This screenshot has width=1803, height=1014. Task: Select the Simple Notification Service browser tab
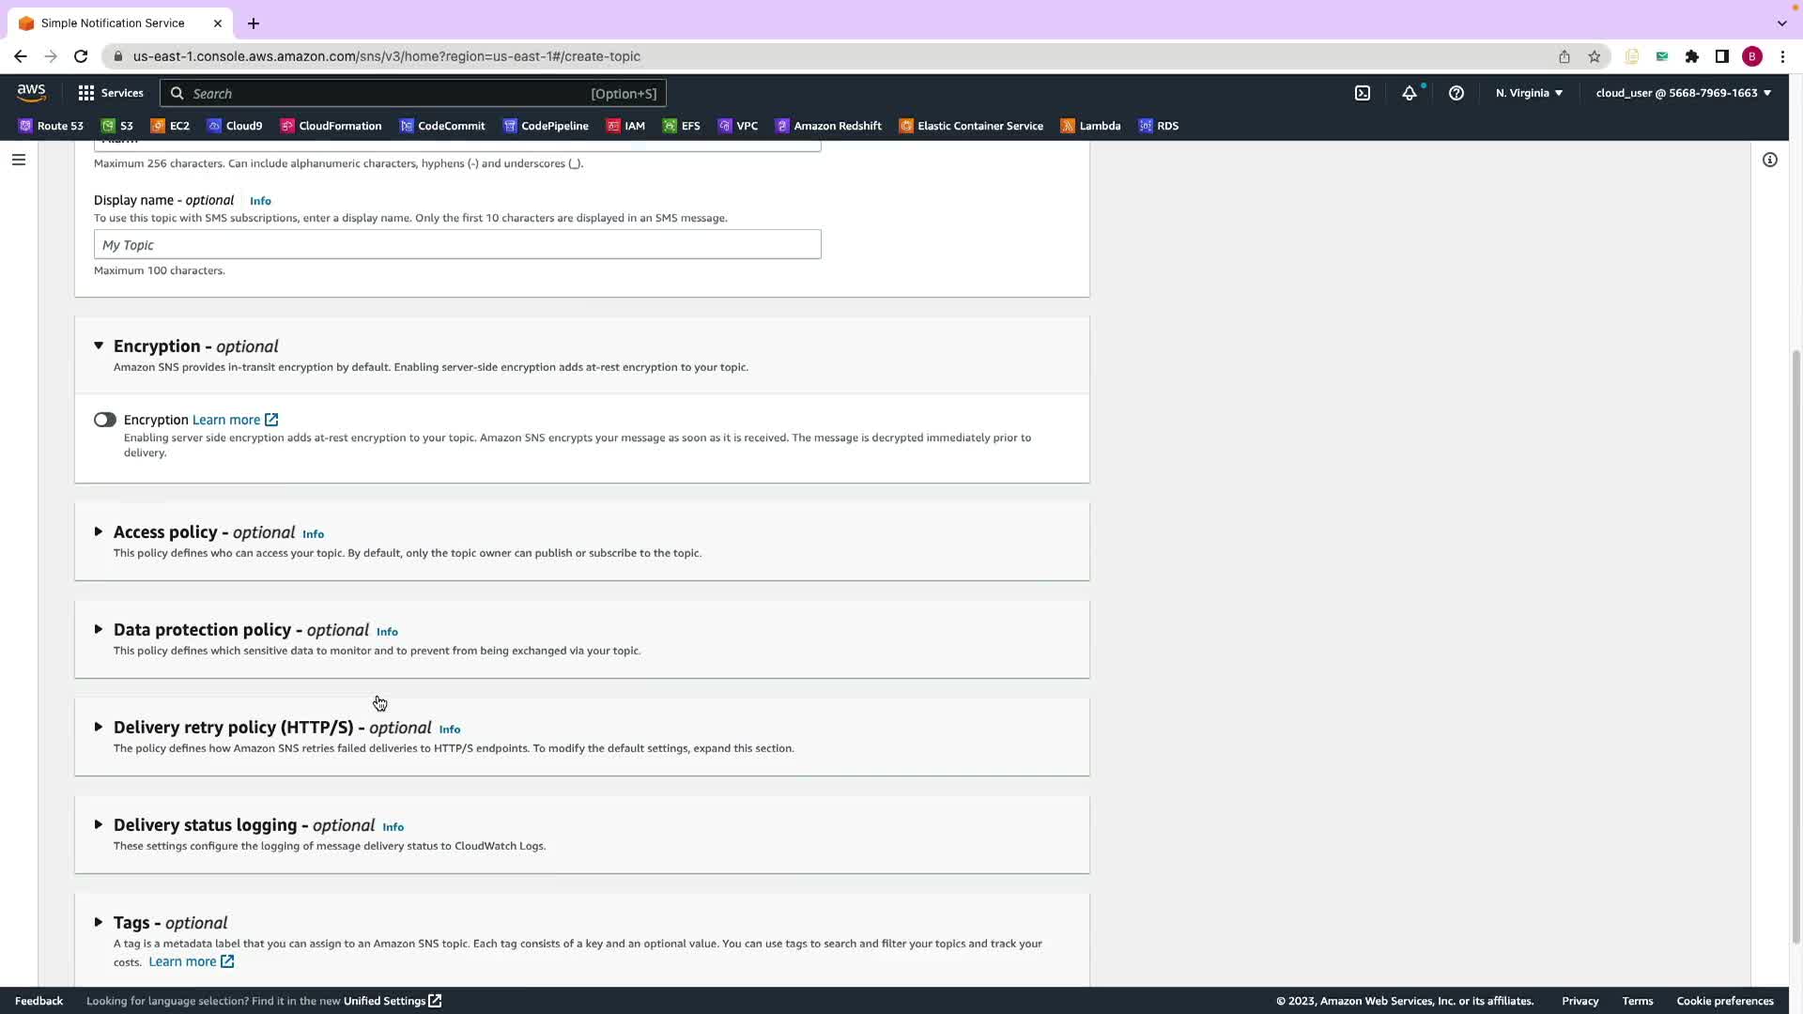(113, 23)
